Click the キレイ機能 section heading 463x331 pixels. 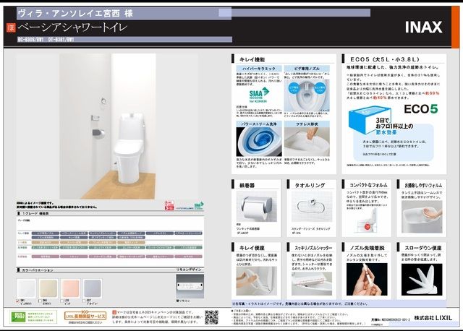[252, 59]
